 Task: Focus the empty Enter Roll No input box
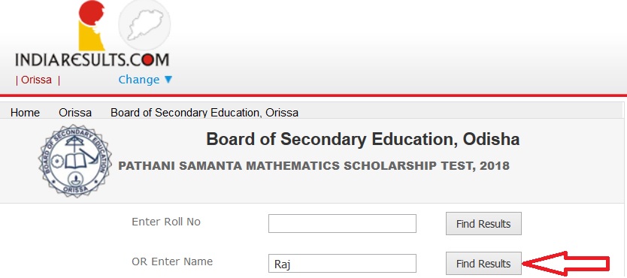(342, 223)
